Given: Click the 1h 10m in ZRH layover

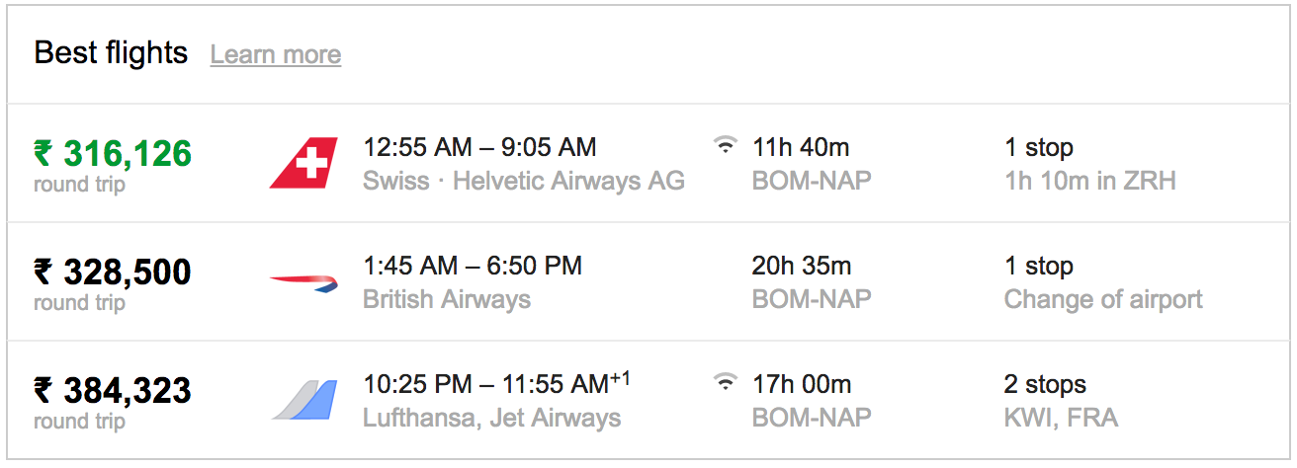Looking at the screenshot, I should pyautogui.click(x=1090, y=181).
